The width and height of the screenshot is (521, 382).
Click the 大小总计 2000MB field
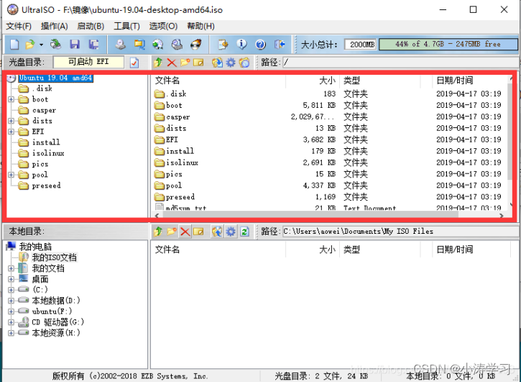tap(361, 45)
